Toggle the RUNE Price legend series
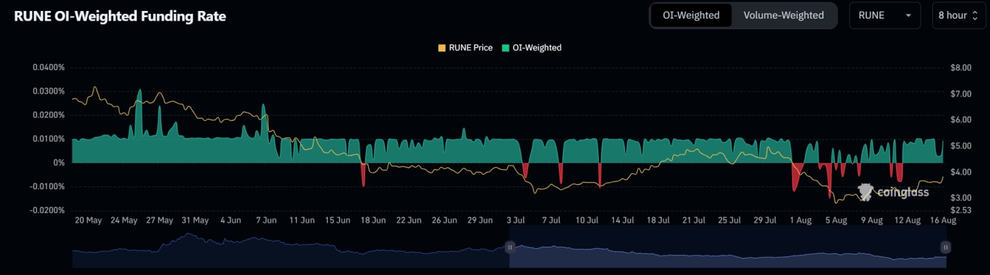The width and height of the screenshot is (990, 275). tap(465, 48)
